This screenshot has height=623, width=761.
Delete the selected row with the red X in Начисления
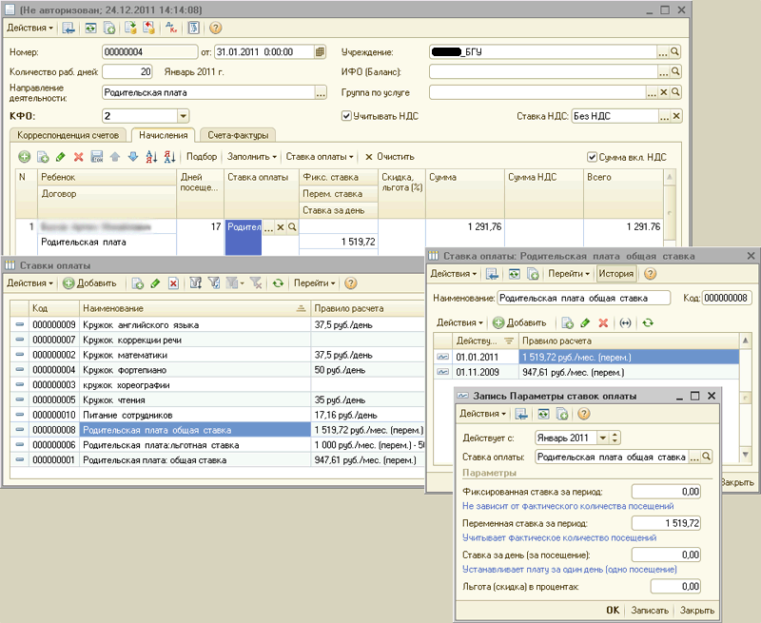click(78, 157)
